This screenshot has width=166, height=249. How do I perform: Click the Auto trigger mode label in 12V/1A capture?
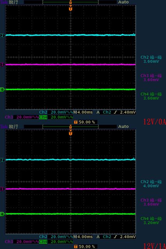(123, 126)
